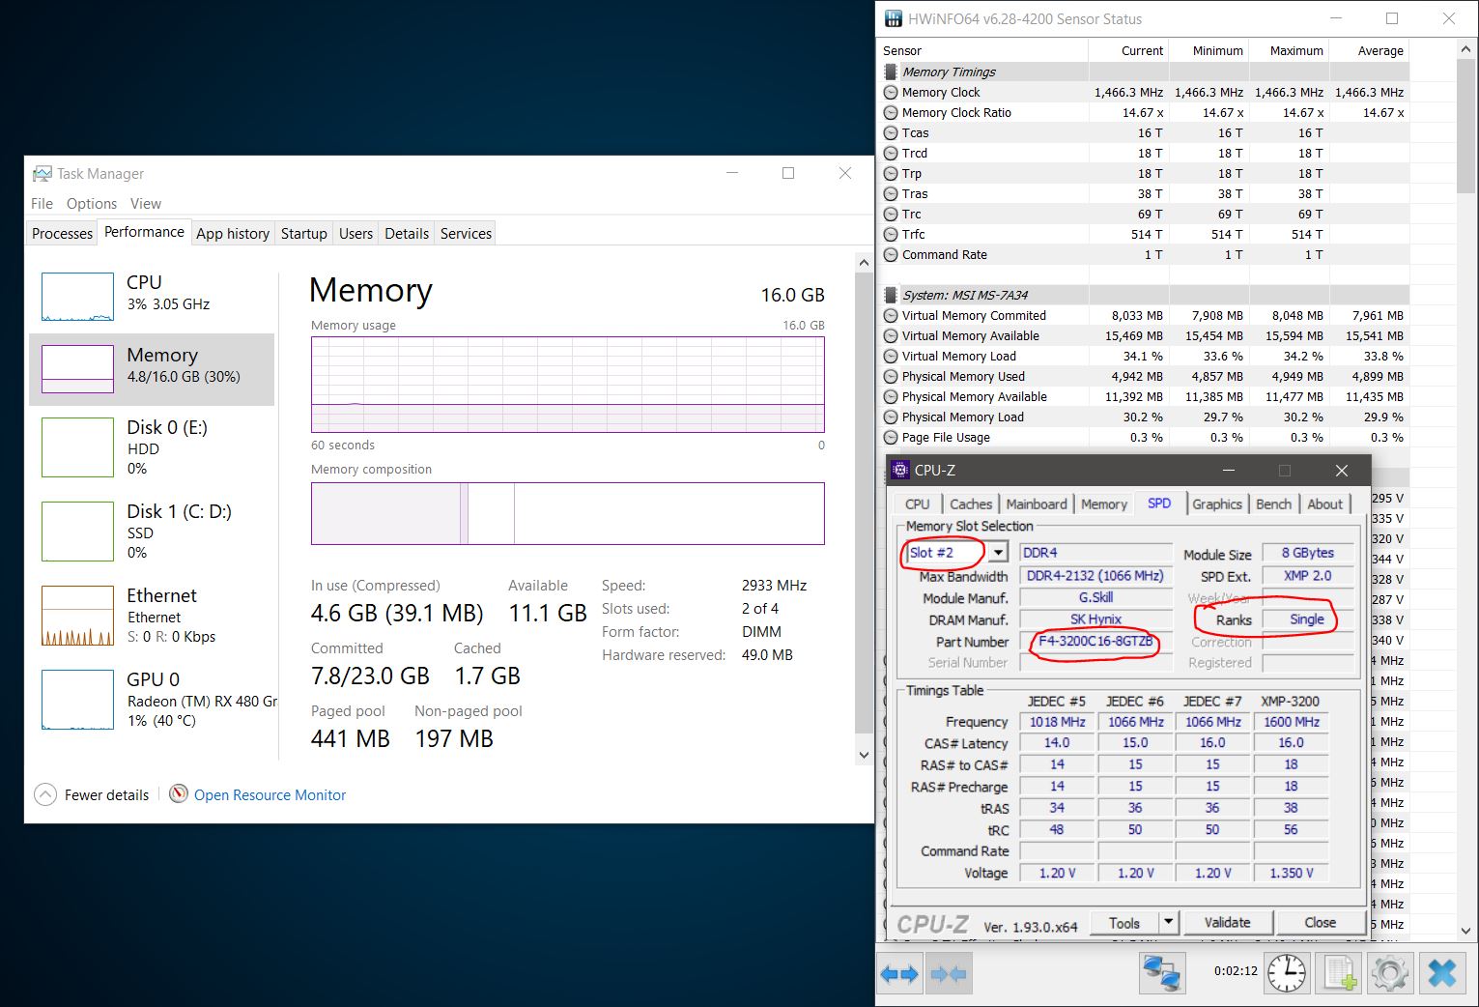Click HWiNFO vertical scrollbar down arrow
This screenshot has width=1479, height=1007.
click(x=1466, y=932)
